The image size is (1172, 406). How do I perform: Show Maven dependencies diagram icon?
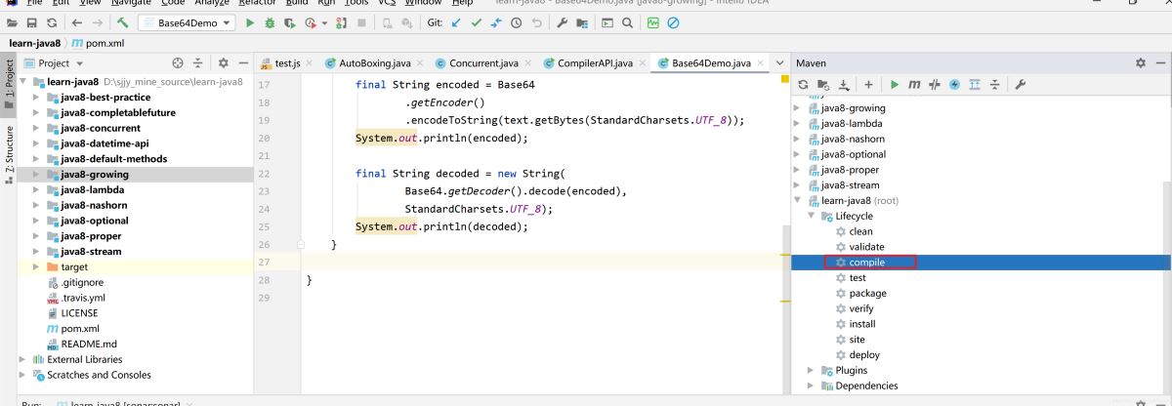point(974,85)
